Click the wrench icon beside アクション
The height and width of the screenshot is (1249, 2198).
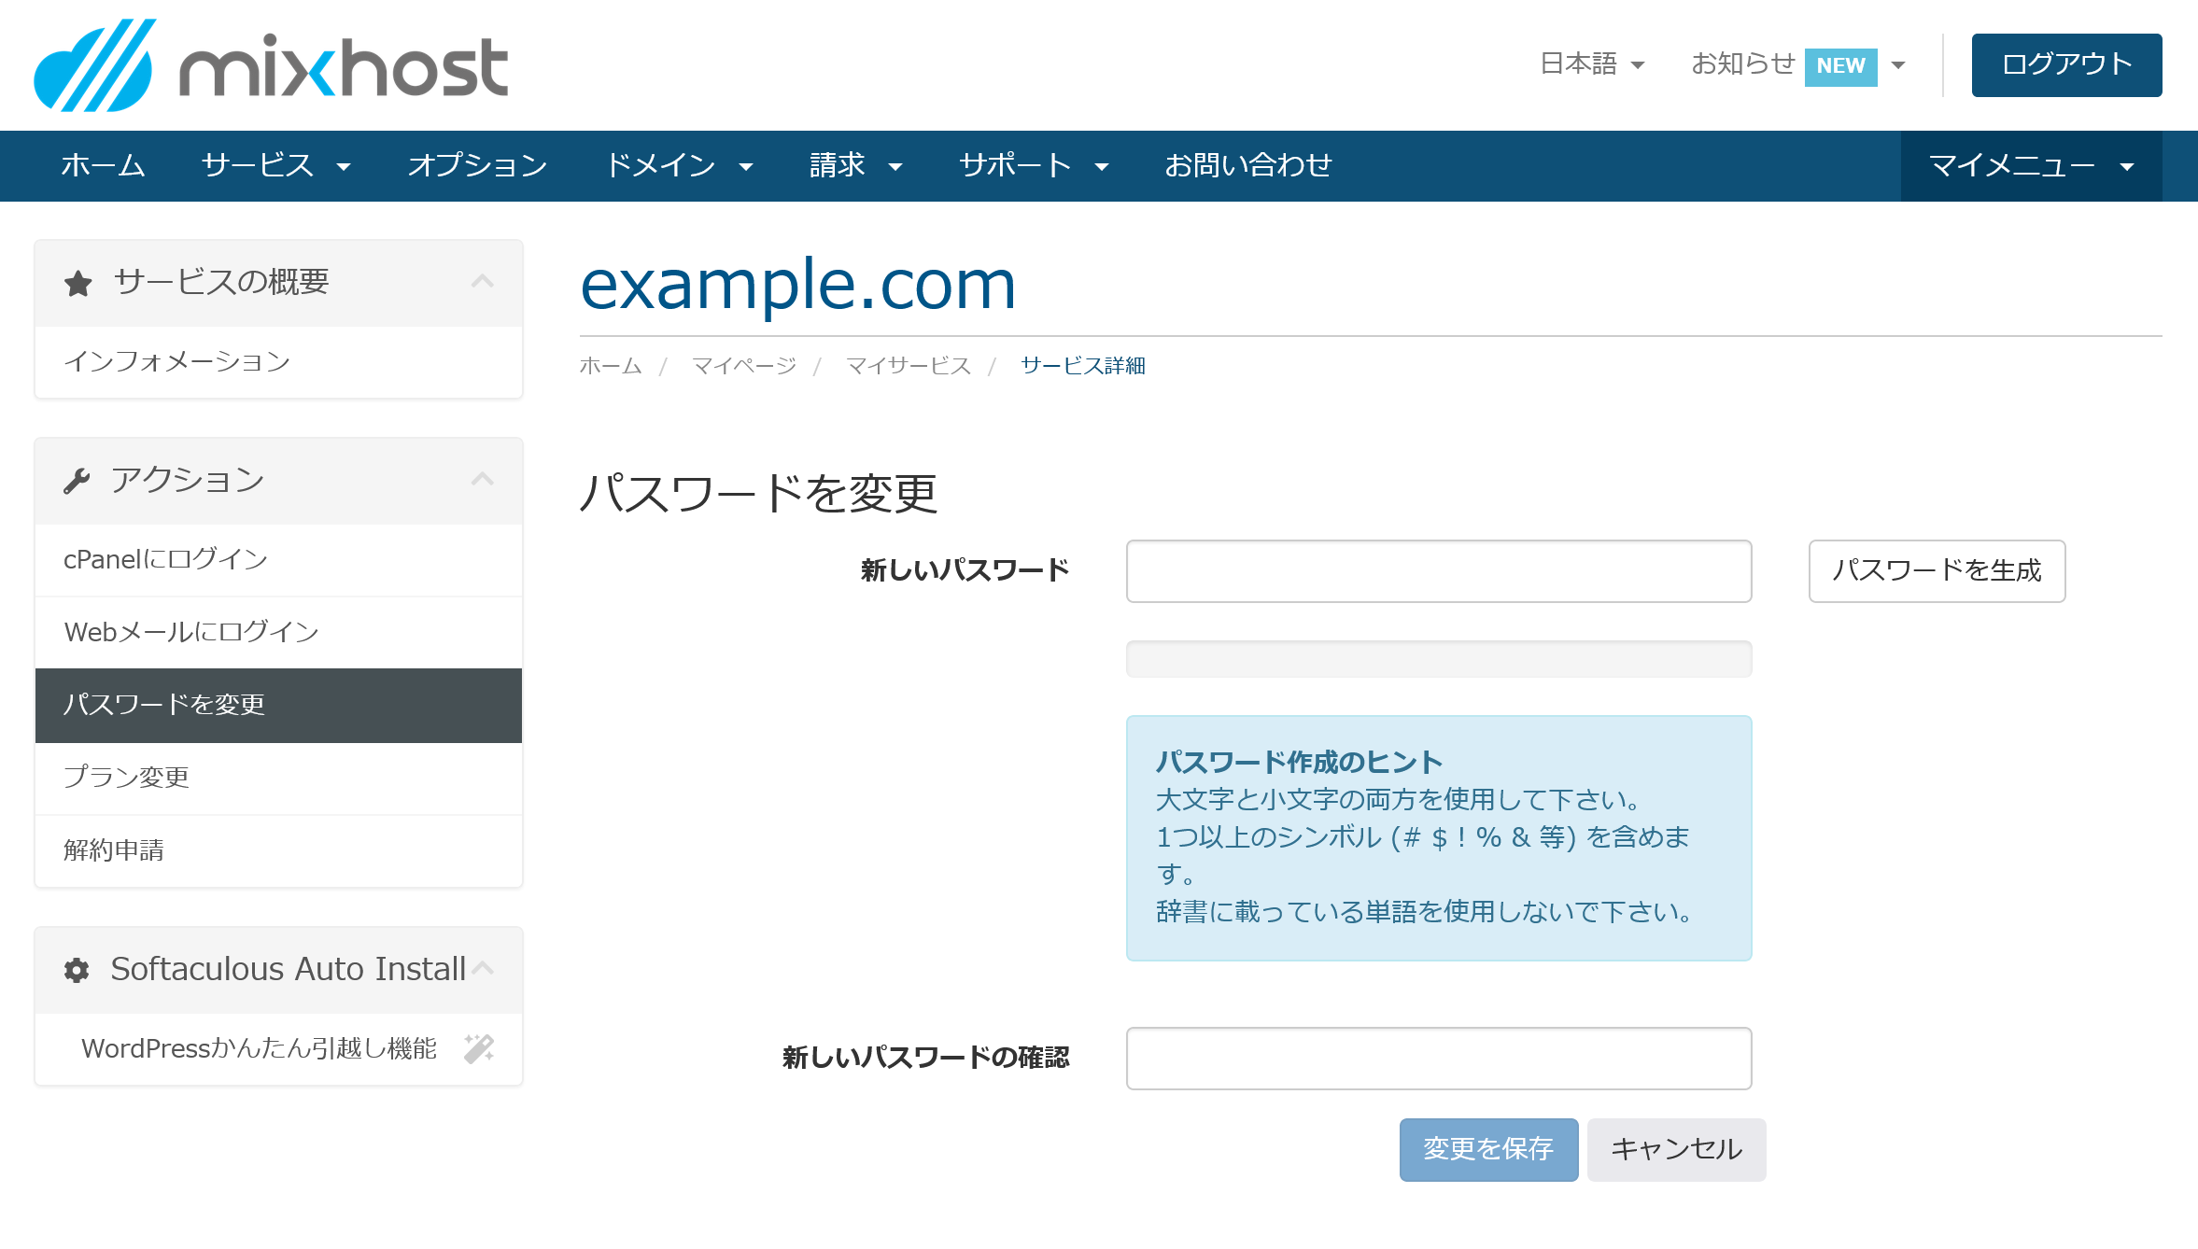click(x=77, y=481)
